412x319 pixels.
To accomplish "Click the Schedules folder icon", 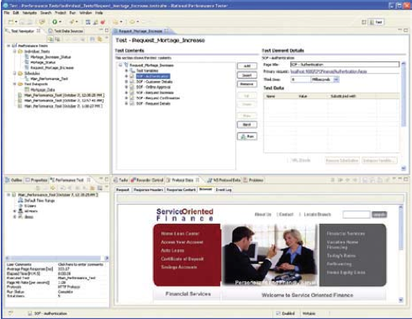I will click(20, 73).
